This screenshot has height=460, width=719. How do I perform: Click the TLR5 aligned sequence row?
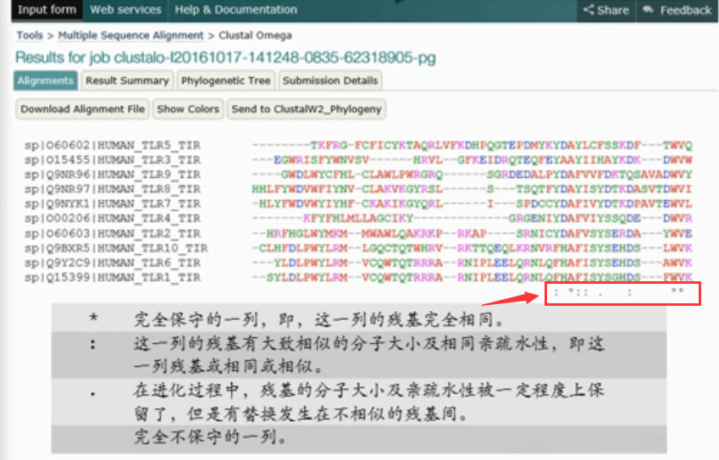472,146
